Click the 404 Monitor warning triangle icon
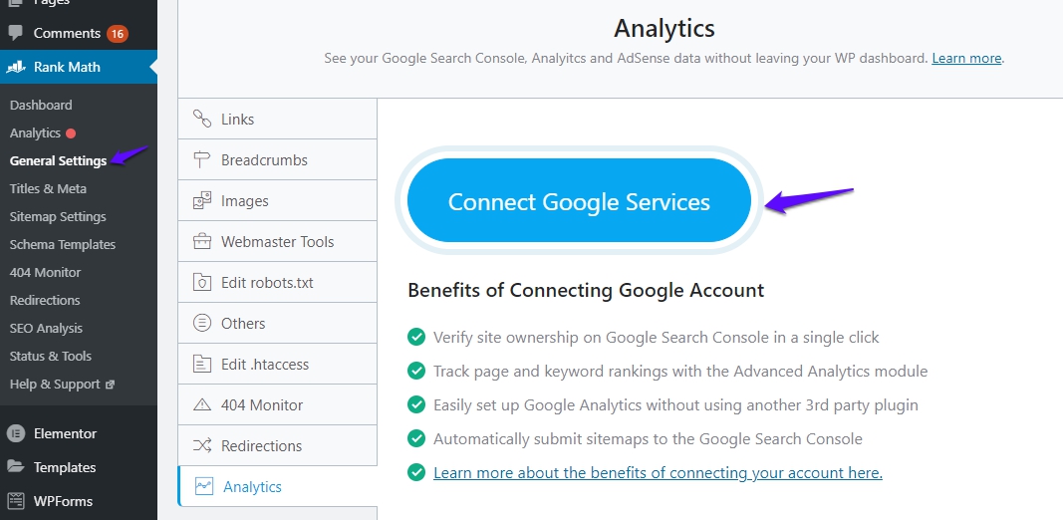 pos(202,404)
